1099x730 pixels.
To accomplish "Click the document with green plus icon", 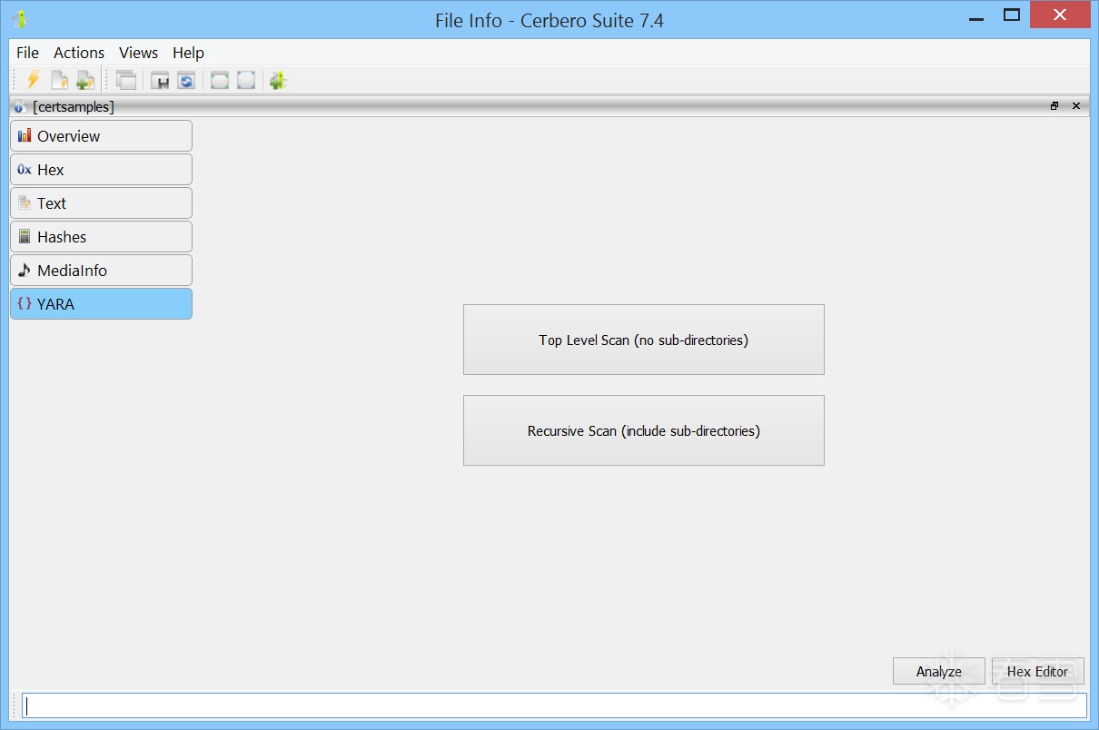I will [x=85, y=80].
